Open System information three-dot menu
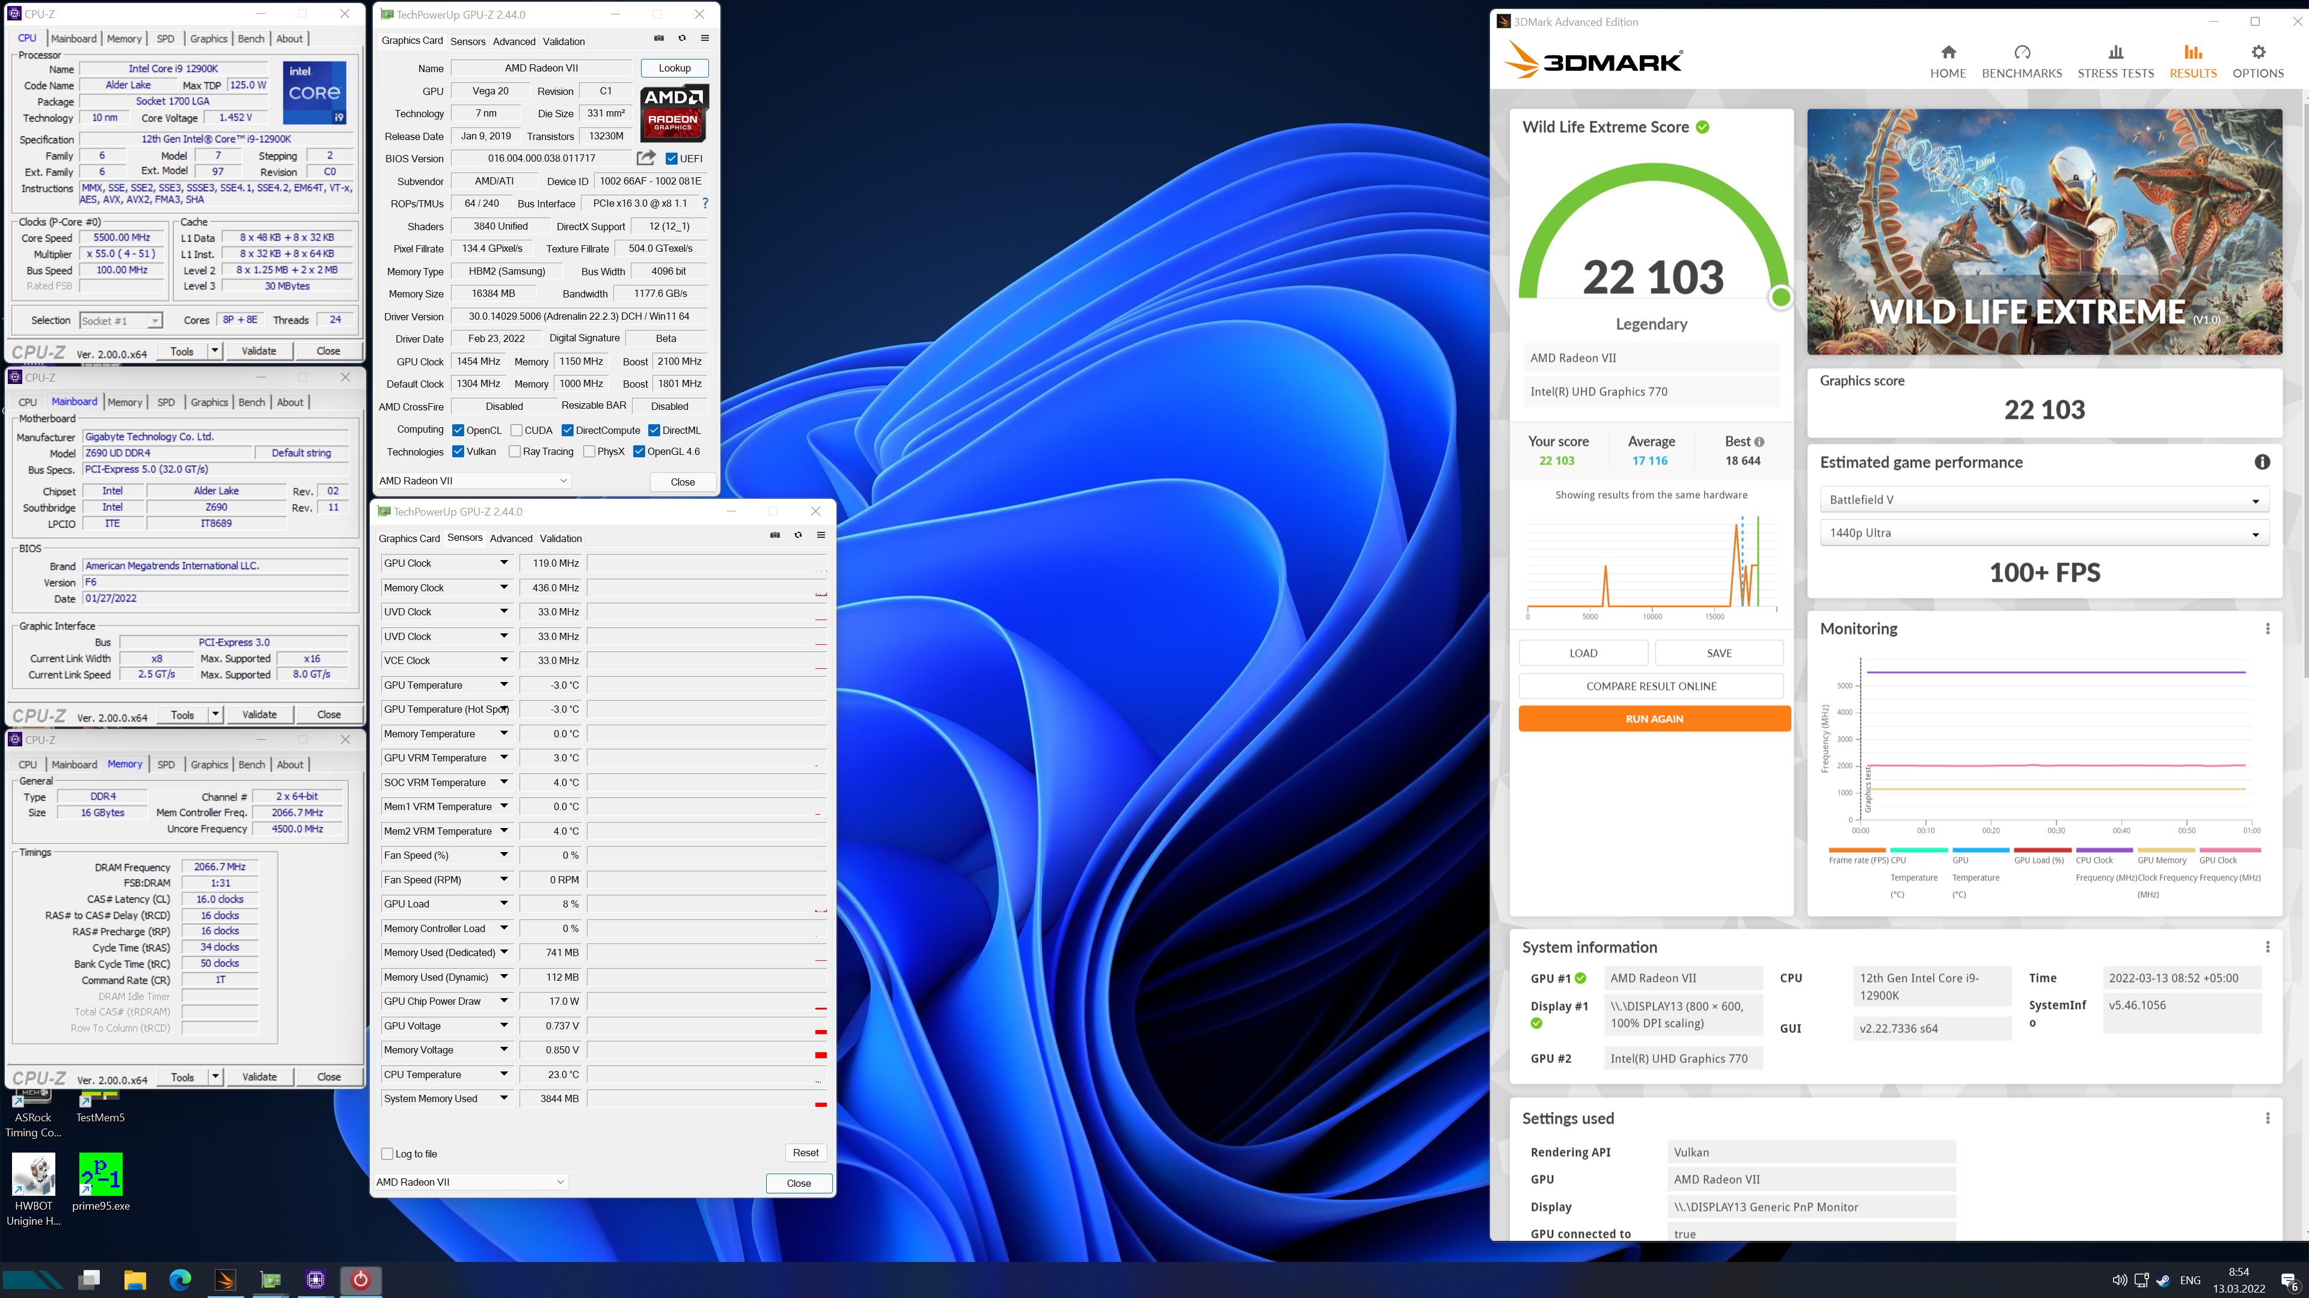The image size is (2309, 1298). (x=2268, y=947)
